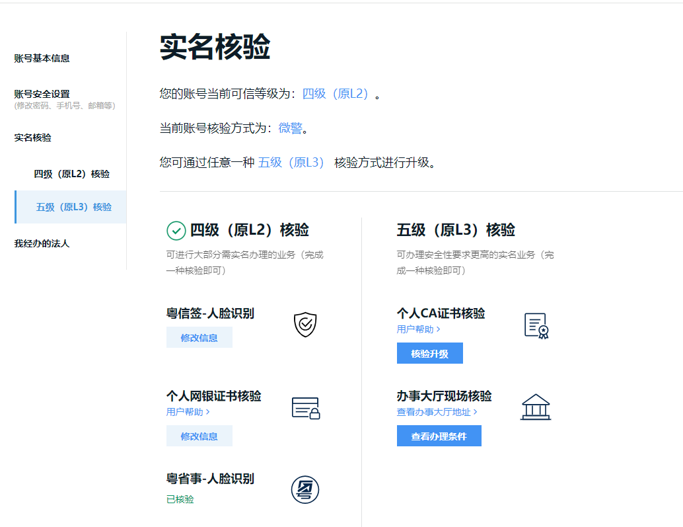The image size is (683, 527).
Task: Go to 四级（原L2）核验 submenu item
Action: tap(72, 174)
